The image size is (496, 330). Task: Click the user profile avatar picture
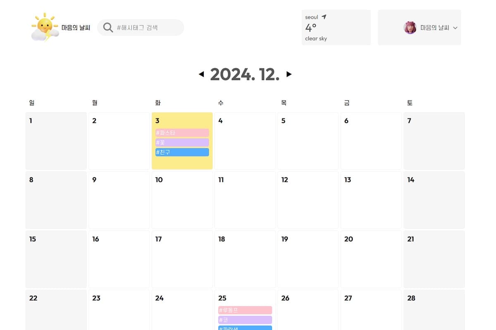[410, 28]
